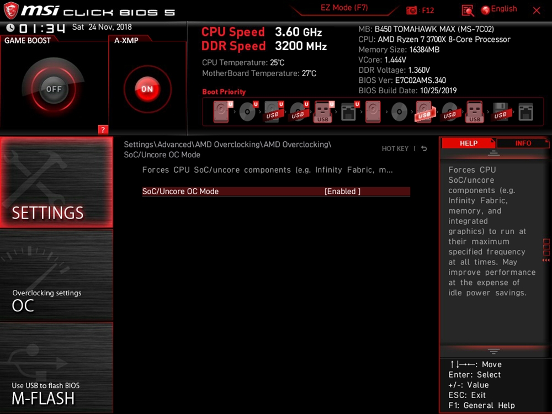552x414 pixels.
Task: Click the MotherBoard Temperature: 27°C reading
Action: coord(259,73)
